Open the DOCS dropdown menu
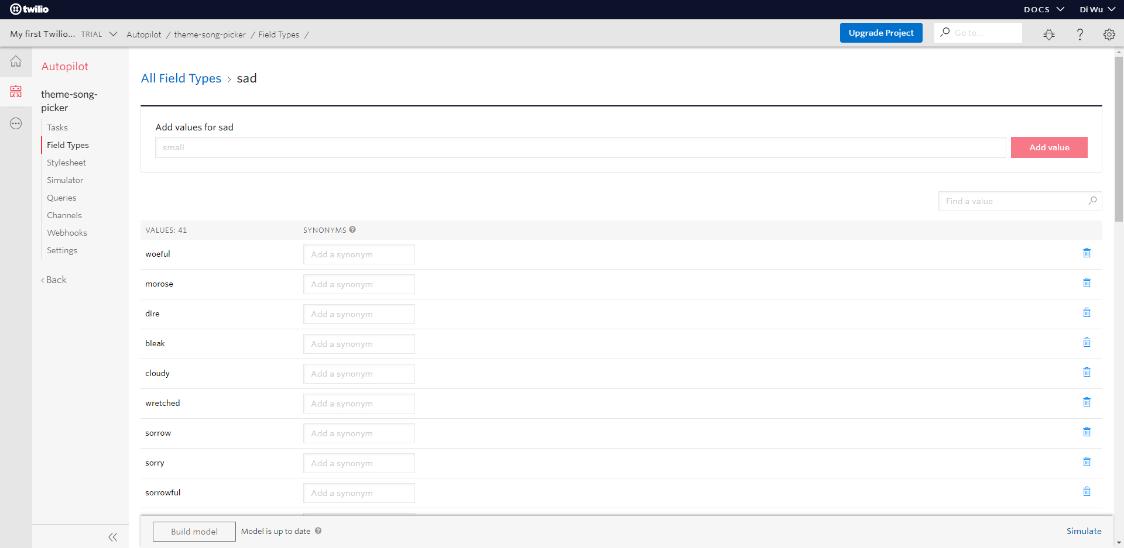Screen dimensions: 1124x548 [x=1043, y=9]
